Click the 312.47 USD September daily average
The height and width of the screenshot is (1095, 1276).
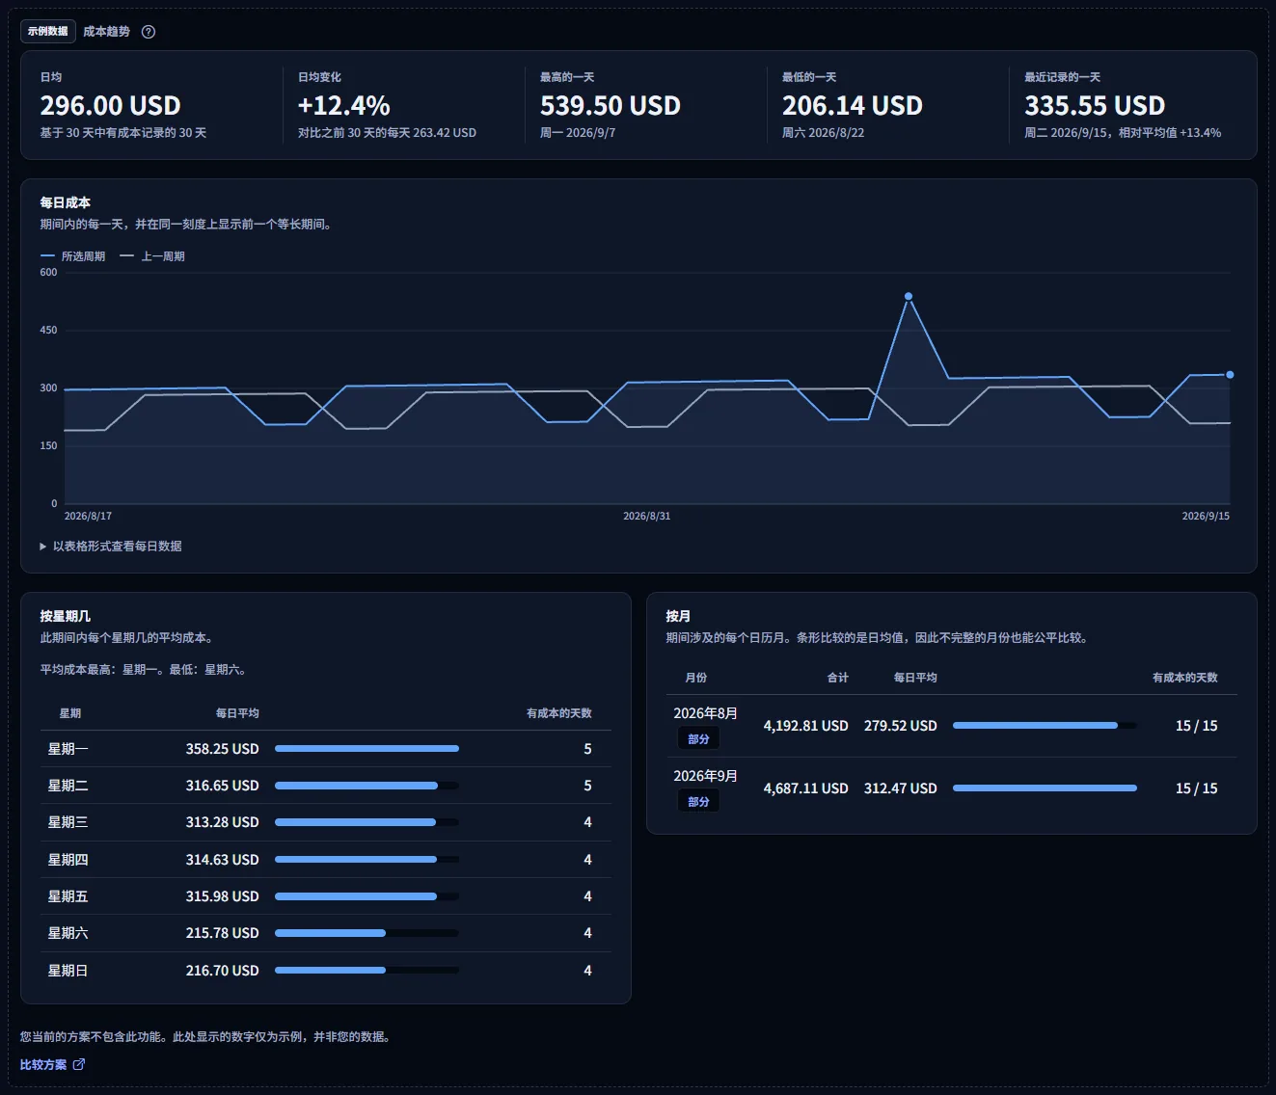pos(901,788)
